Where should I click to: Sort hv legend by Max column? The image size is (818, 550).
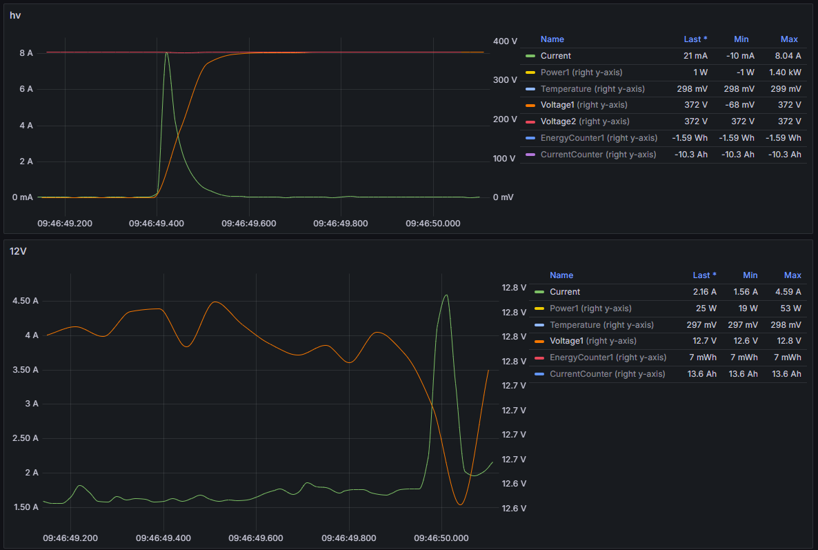(x=789, y=39)
